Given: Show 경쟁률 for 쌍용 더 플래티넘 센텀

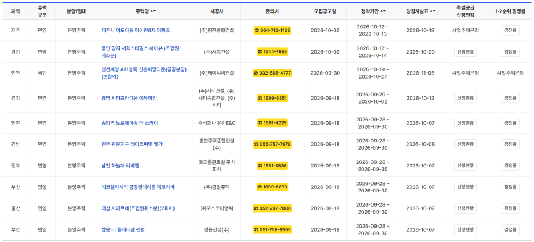Looking at the screenshot, I should click(510, 229).
